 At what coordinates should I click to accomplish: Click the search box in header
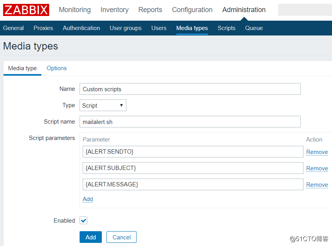coord(305,10)
